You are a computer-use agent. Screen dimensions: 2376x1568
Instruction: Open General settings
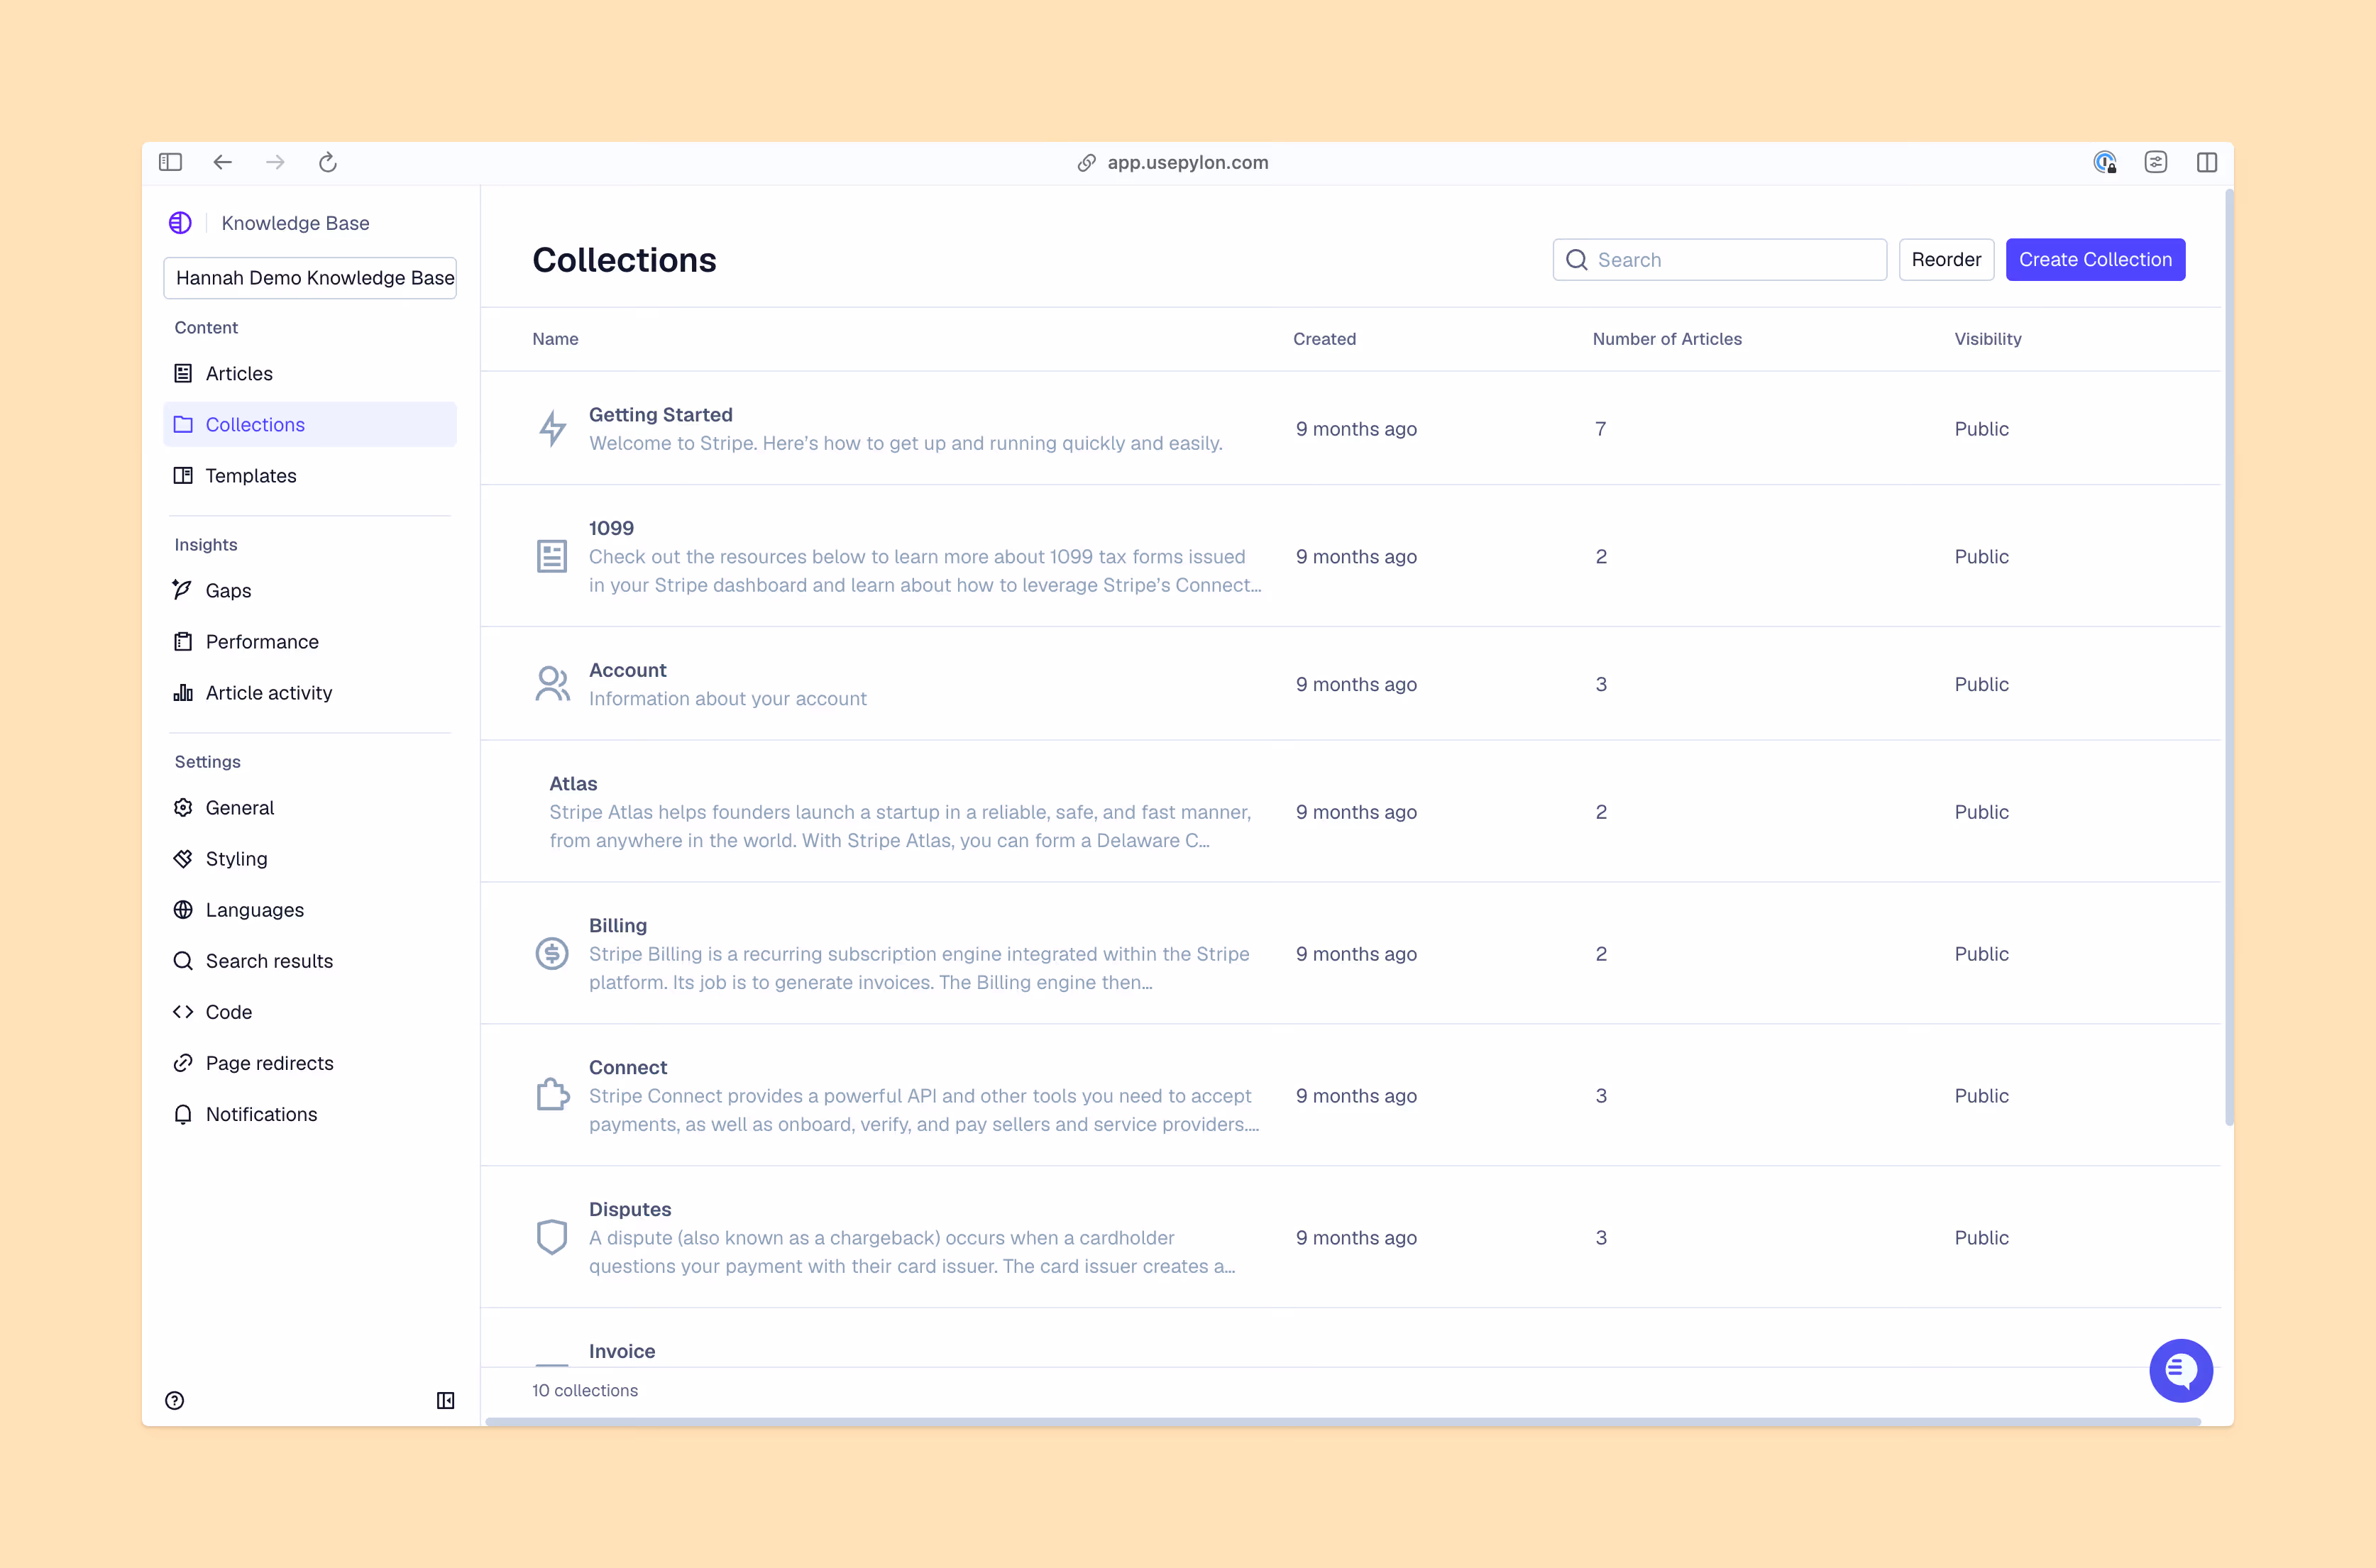point(310,807)
